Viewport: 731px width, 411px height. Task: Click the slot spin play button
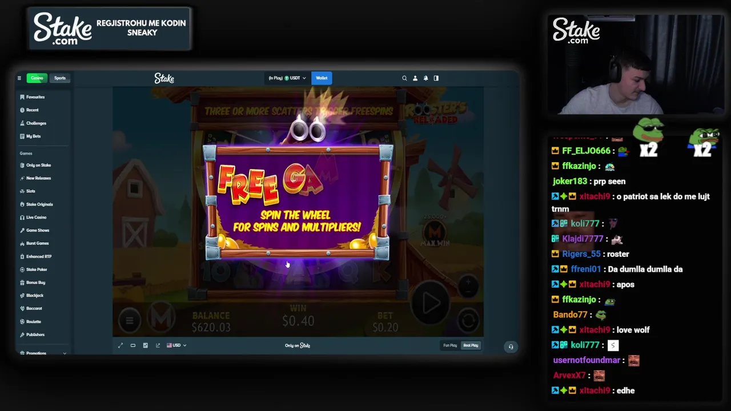coord(431,304)
